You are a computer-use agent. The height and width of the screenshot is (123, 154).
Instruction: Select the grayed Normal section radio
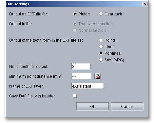click(75, 31)
